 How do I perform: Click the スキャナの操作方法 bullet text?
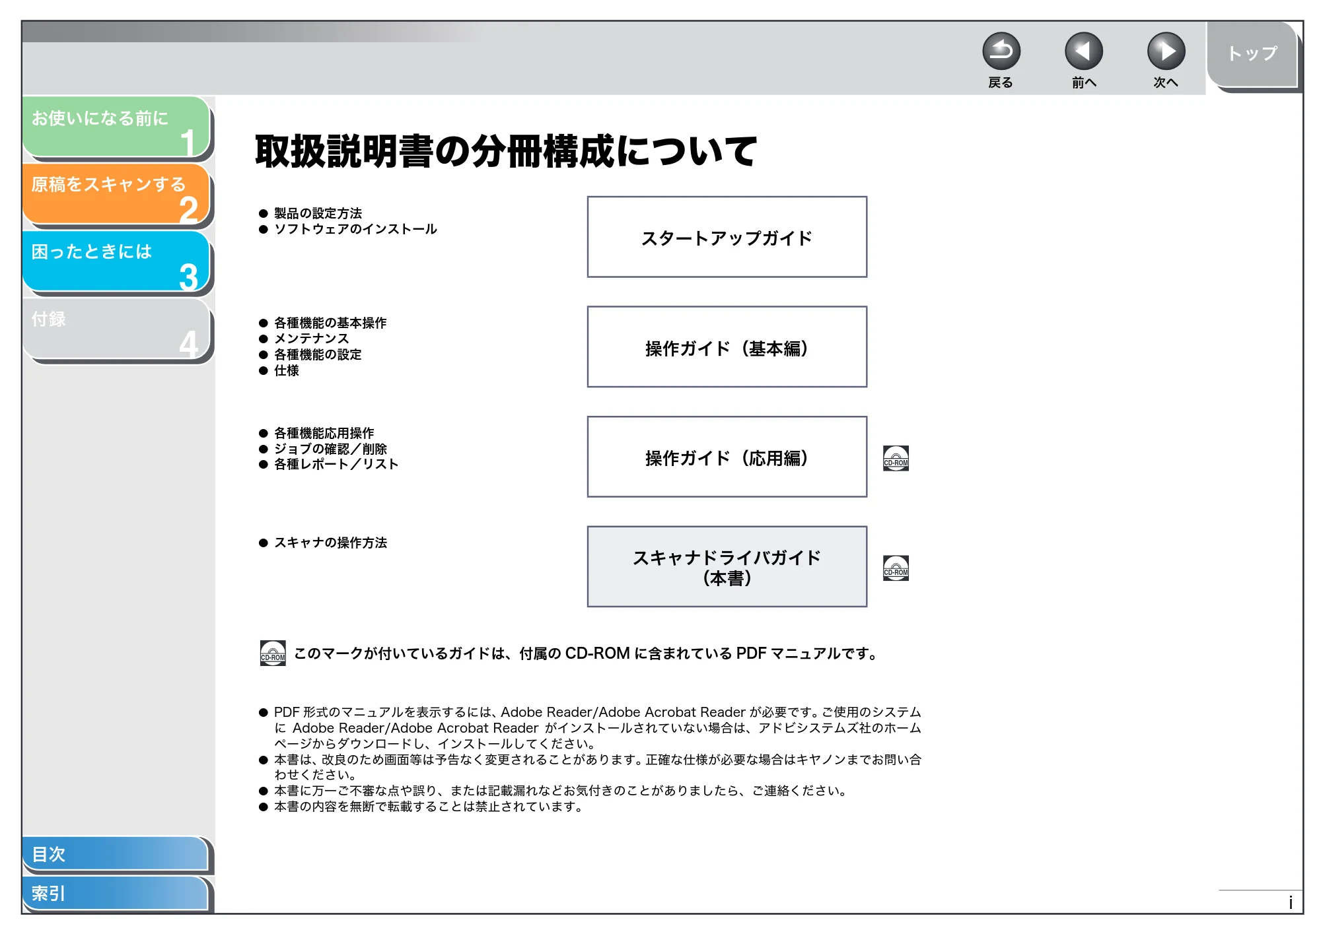[x=330, y=543]
